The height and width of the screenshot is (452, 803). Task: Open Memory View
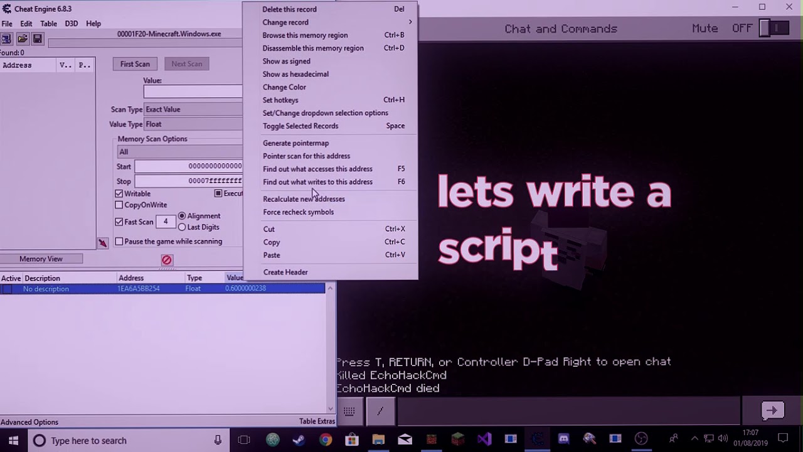pos(41,259)
